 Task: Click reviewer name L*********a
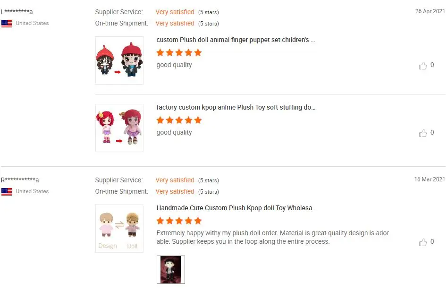[x=17, y=12]
